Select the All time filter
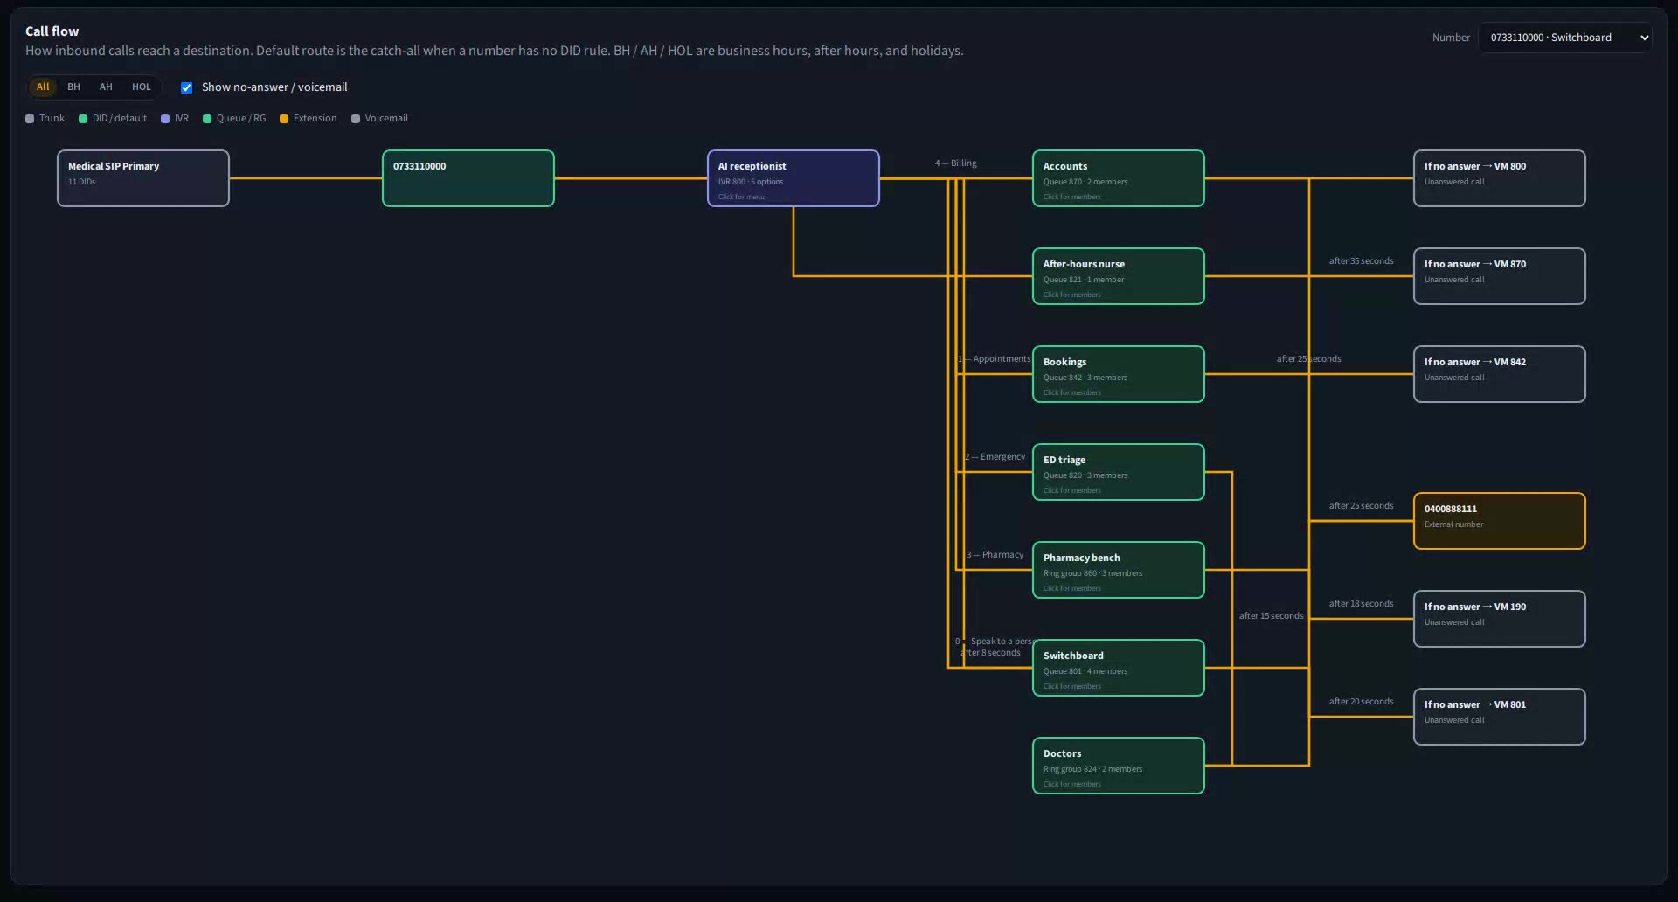This screenshot has width=1678, height=902. tap(43, 87)
